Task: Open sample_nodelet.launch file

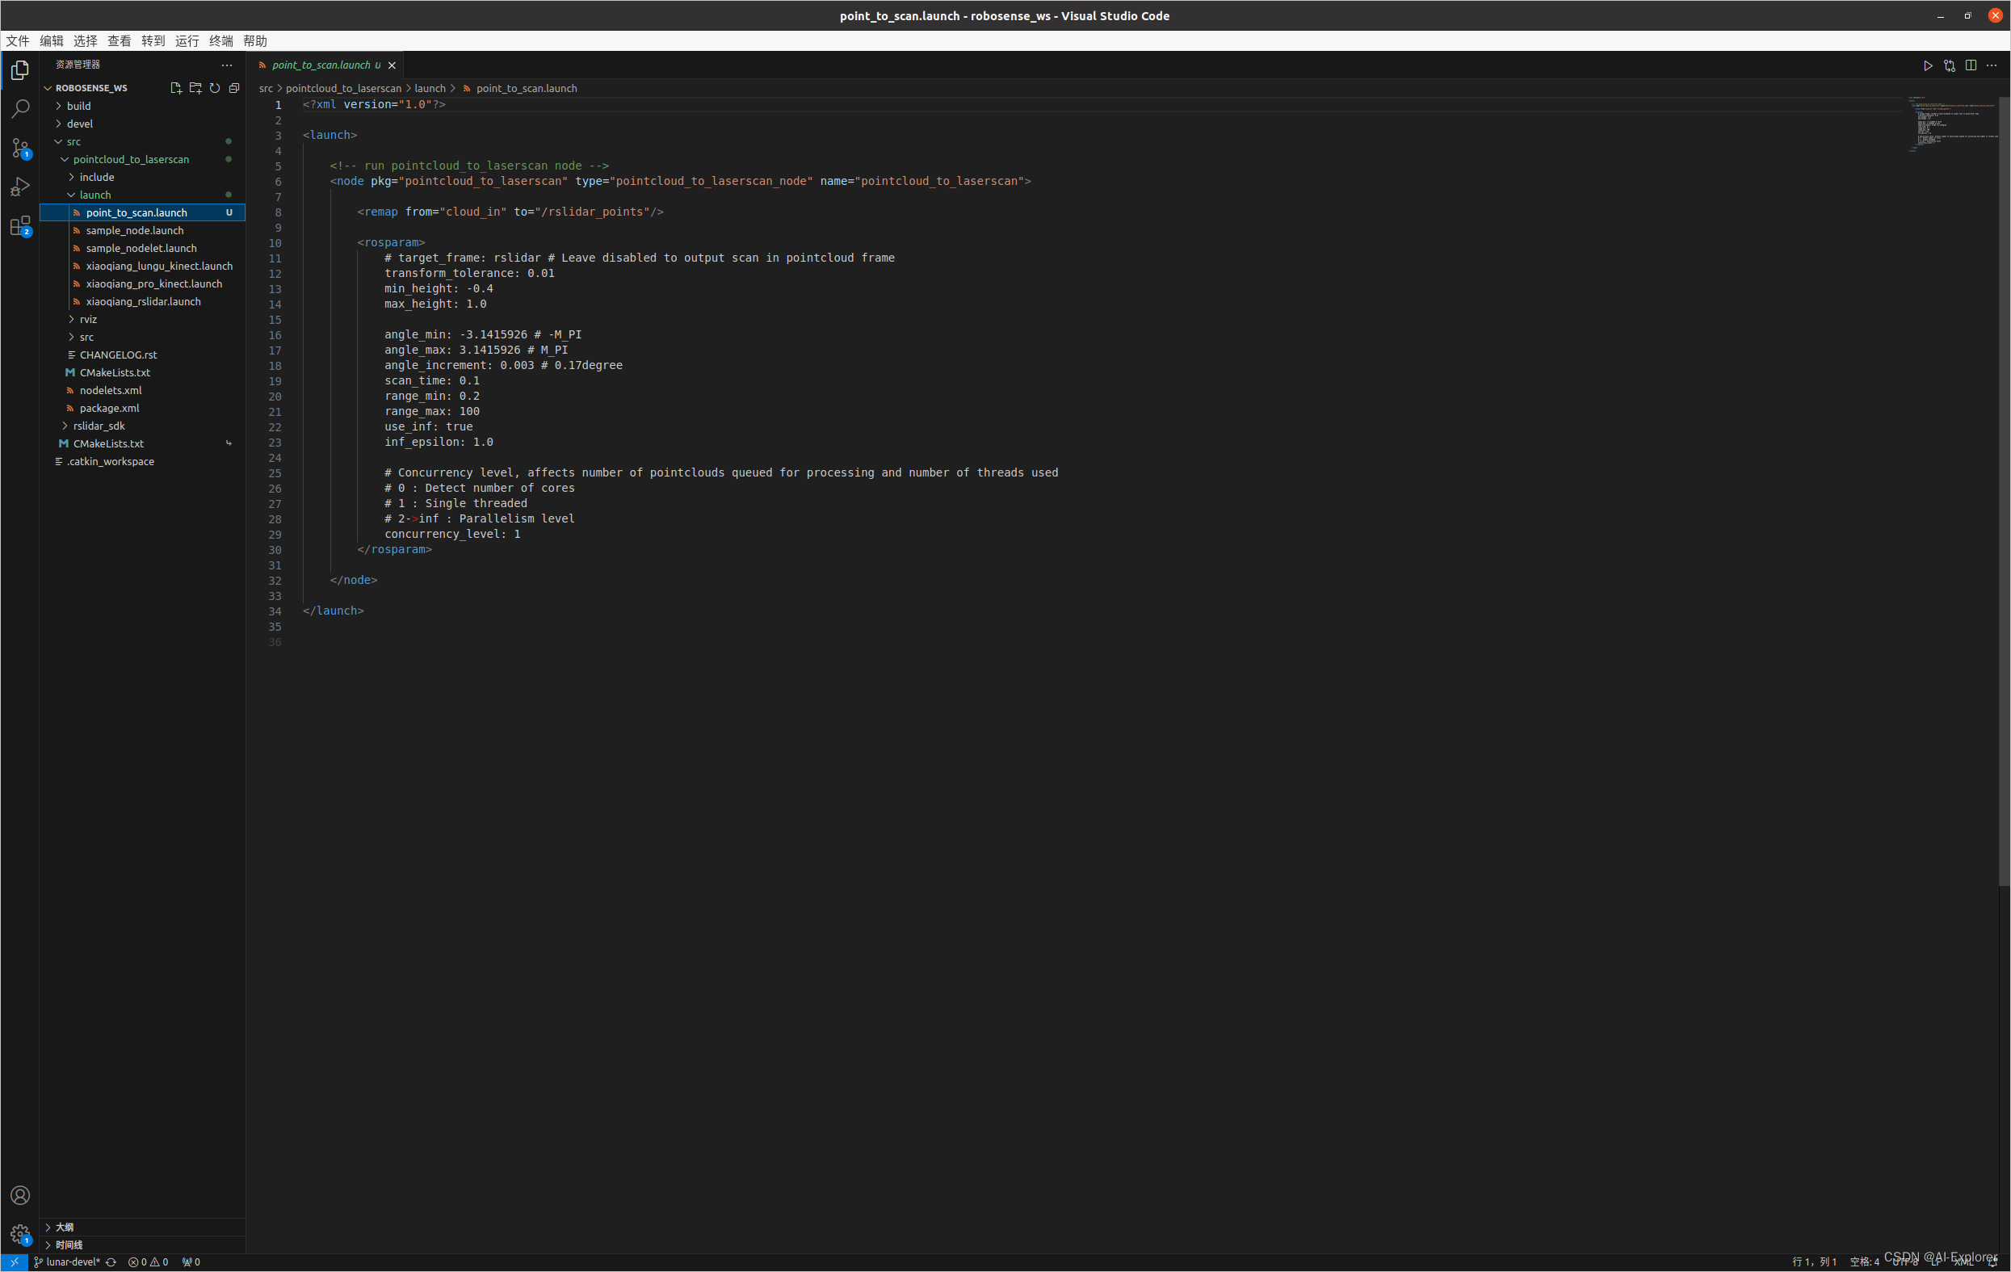Action: 143,248
